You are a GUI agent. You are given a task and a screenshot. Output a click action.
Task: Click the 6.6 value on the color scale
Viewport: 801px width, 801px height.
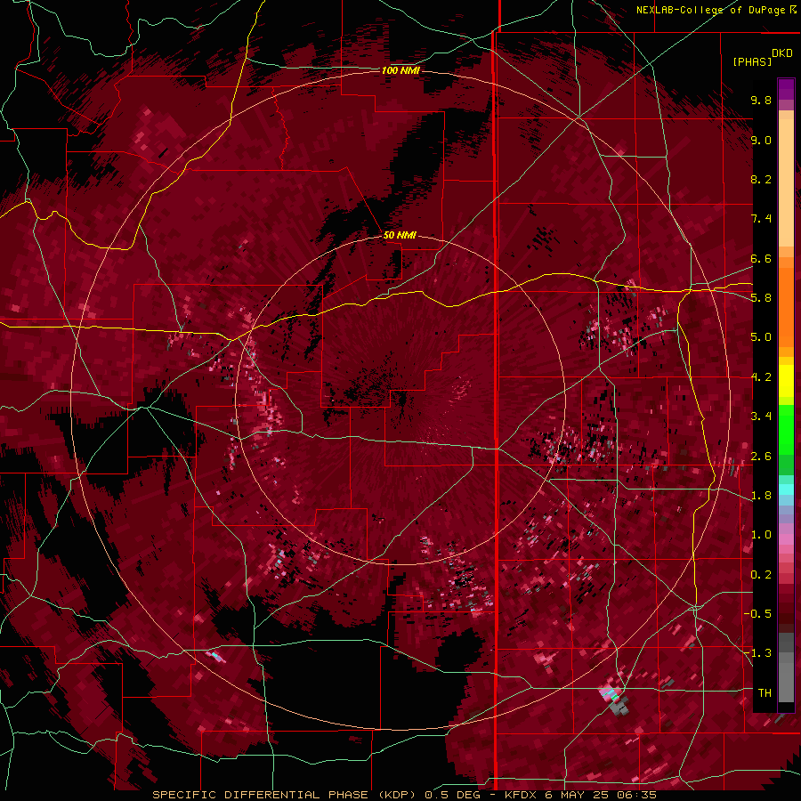coord(761,258)
